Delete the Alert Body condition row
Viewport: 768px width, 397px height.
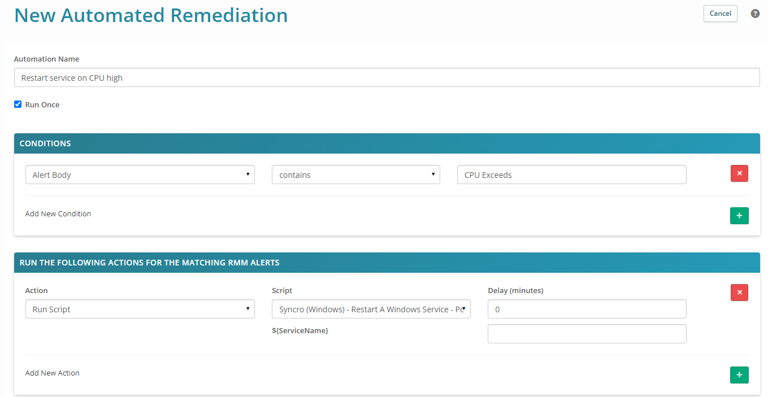click(739, 174)
